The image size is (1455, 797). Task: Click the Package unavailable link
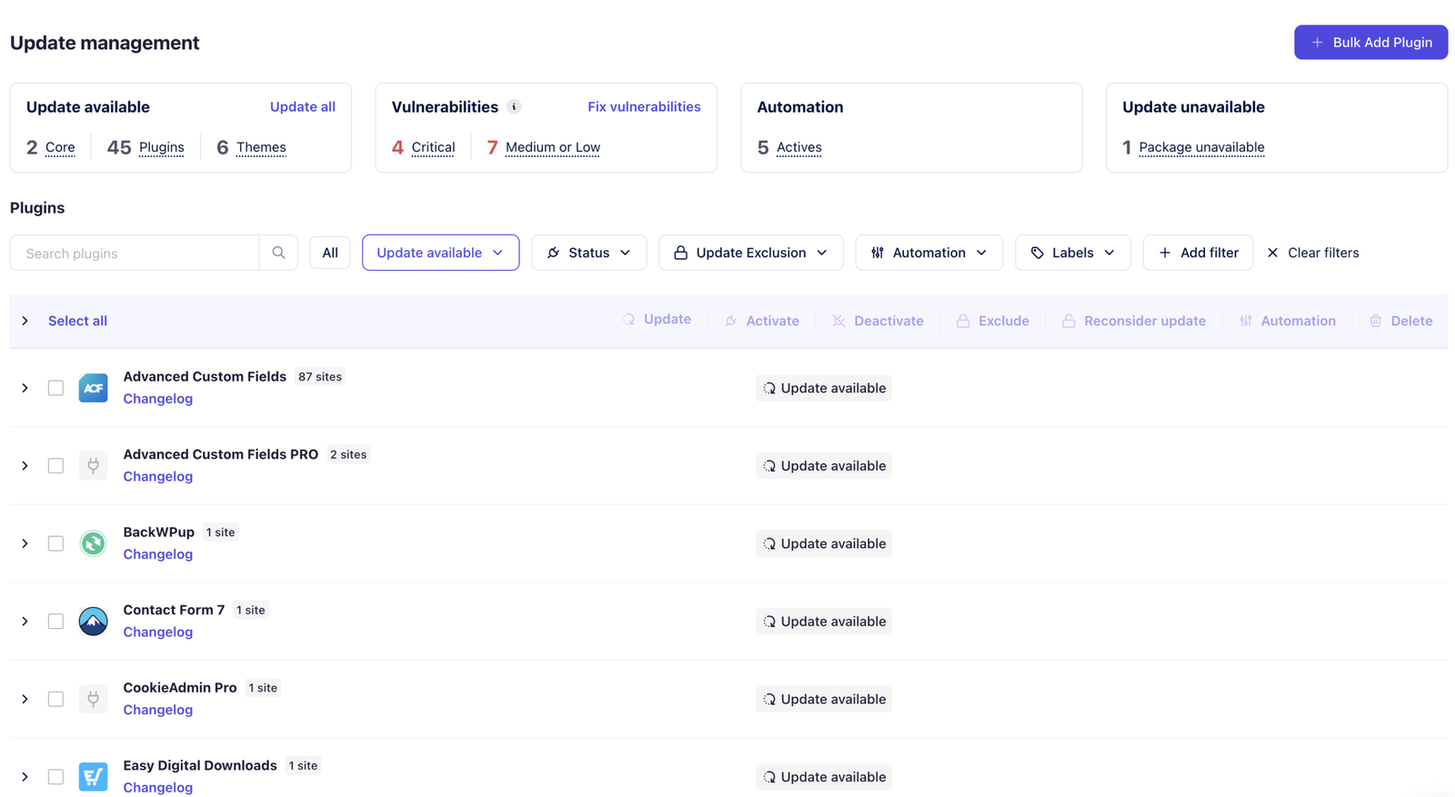[x=1201, y=147]
